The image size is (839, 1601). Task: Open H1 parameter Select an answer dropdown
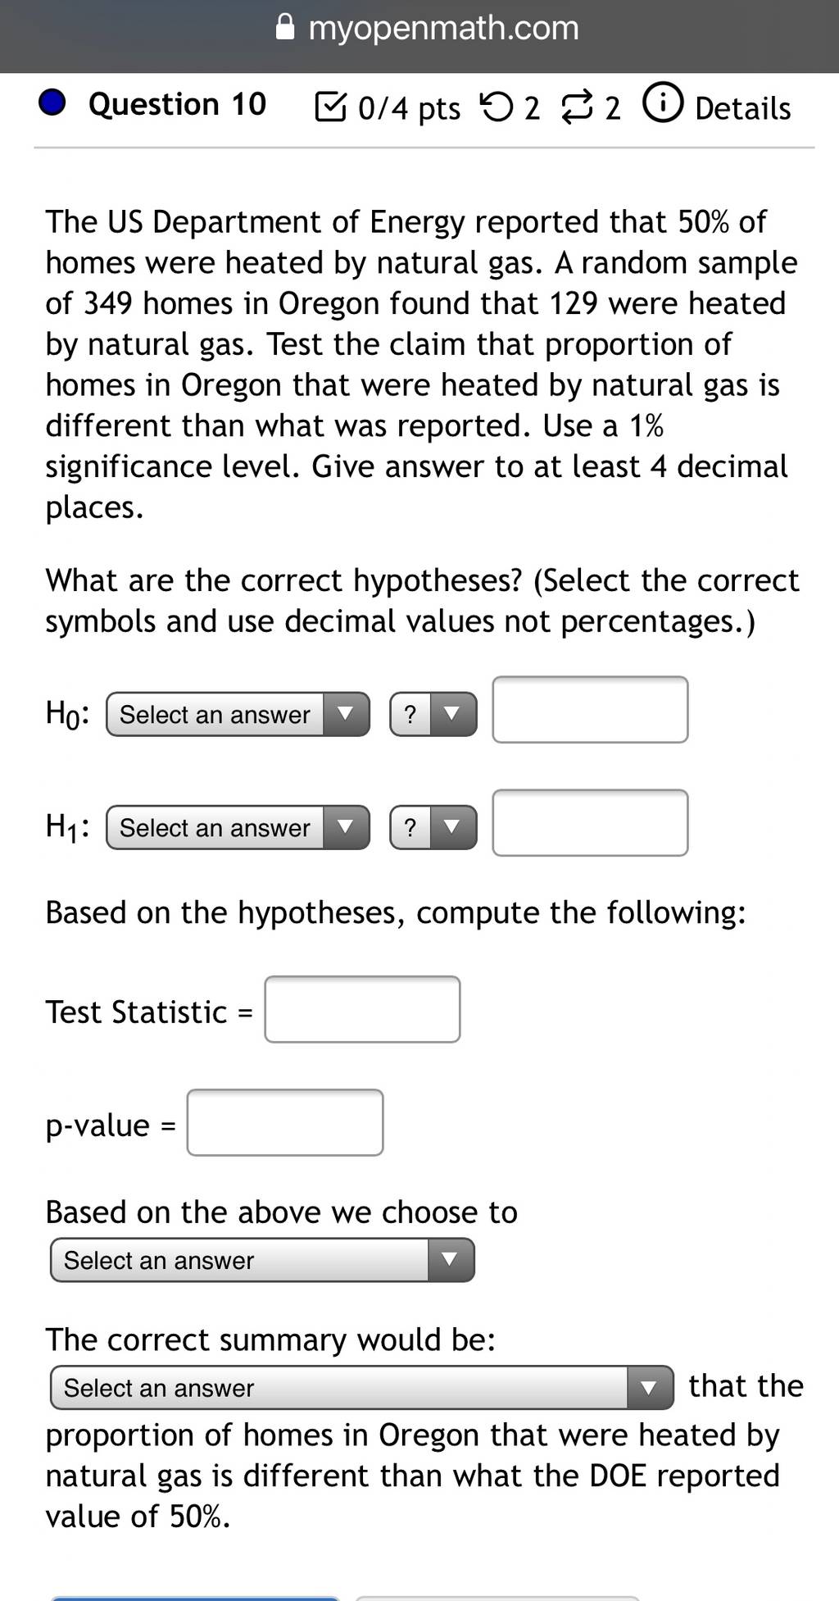coord(238,827)
